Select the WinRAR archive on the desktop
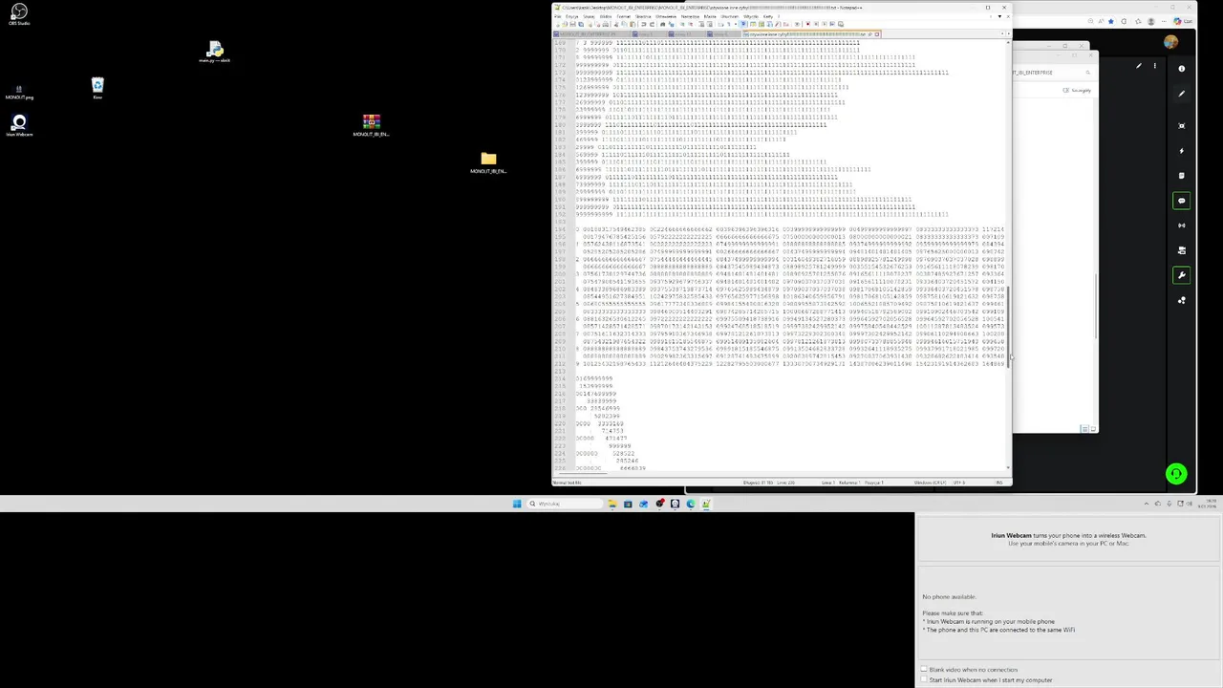 [x=371, y=125]
